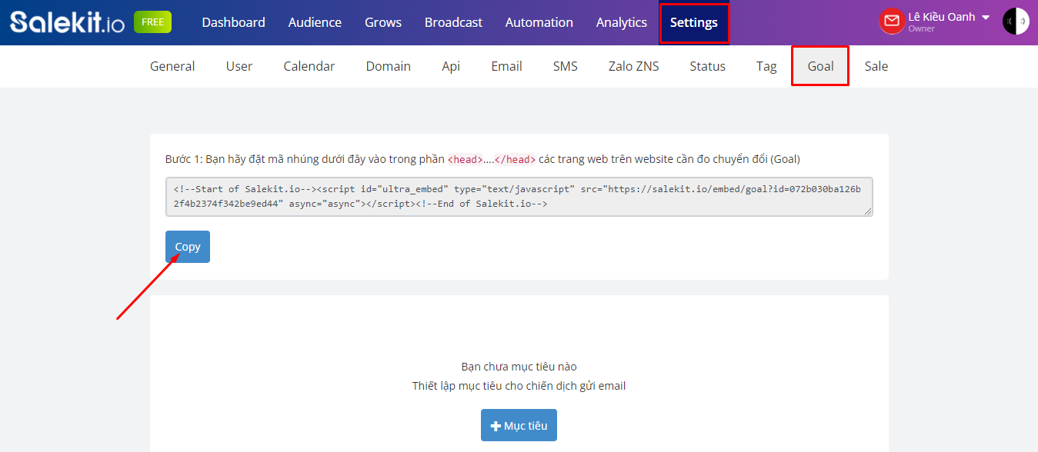Click the text "Bạn chưa mục tiêu nào"
This screenshot has width=1038, height=452.
(x=519, y=367)
